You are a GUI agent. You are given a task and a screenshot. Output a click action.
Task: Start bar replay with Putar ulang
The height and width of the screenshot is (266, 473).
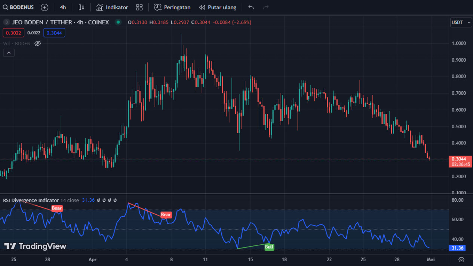218,7
